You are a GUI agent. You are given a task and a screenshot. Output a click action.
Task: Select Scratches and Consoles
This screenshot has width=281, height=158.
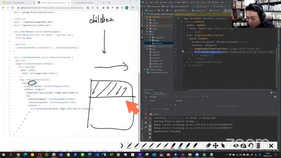(157, 72)
